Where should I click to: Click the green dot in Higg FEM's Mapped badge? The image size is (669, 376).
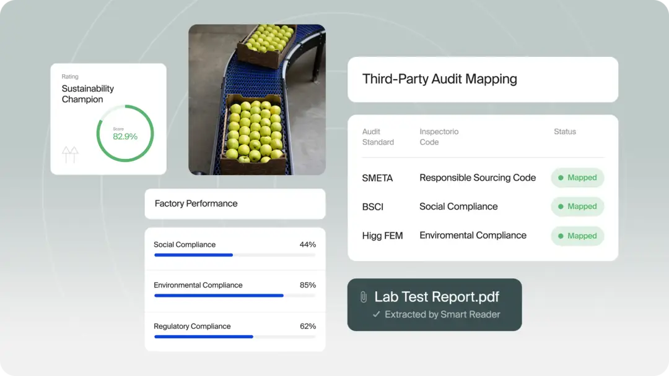[x=561, y=236]
